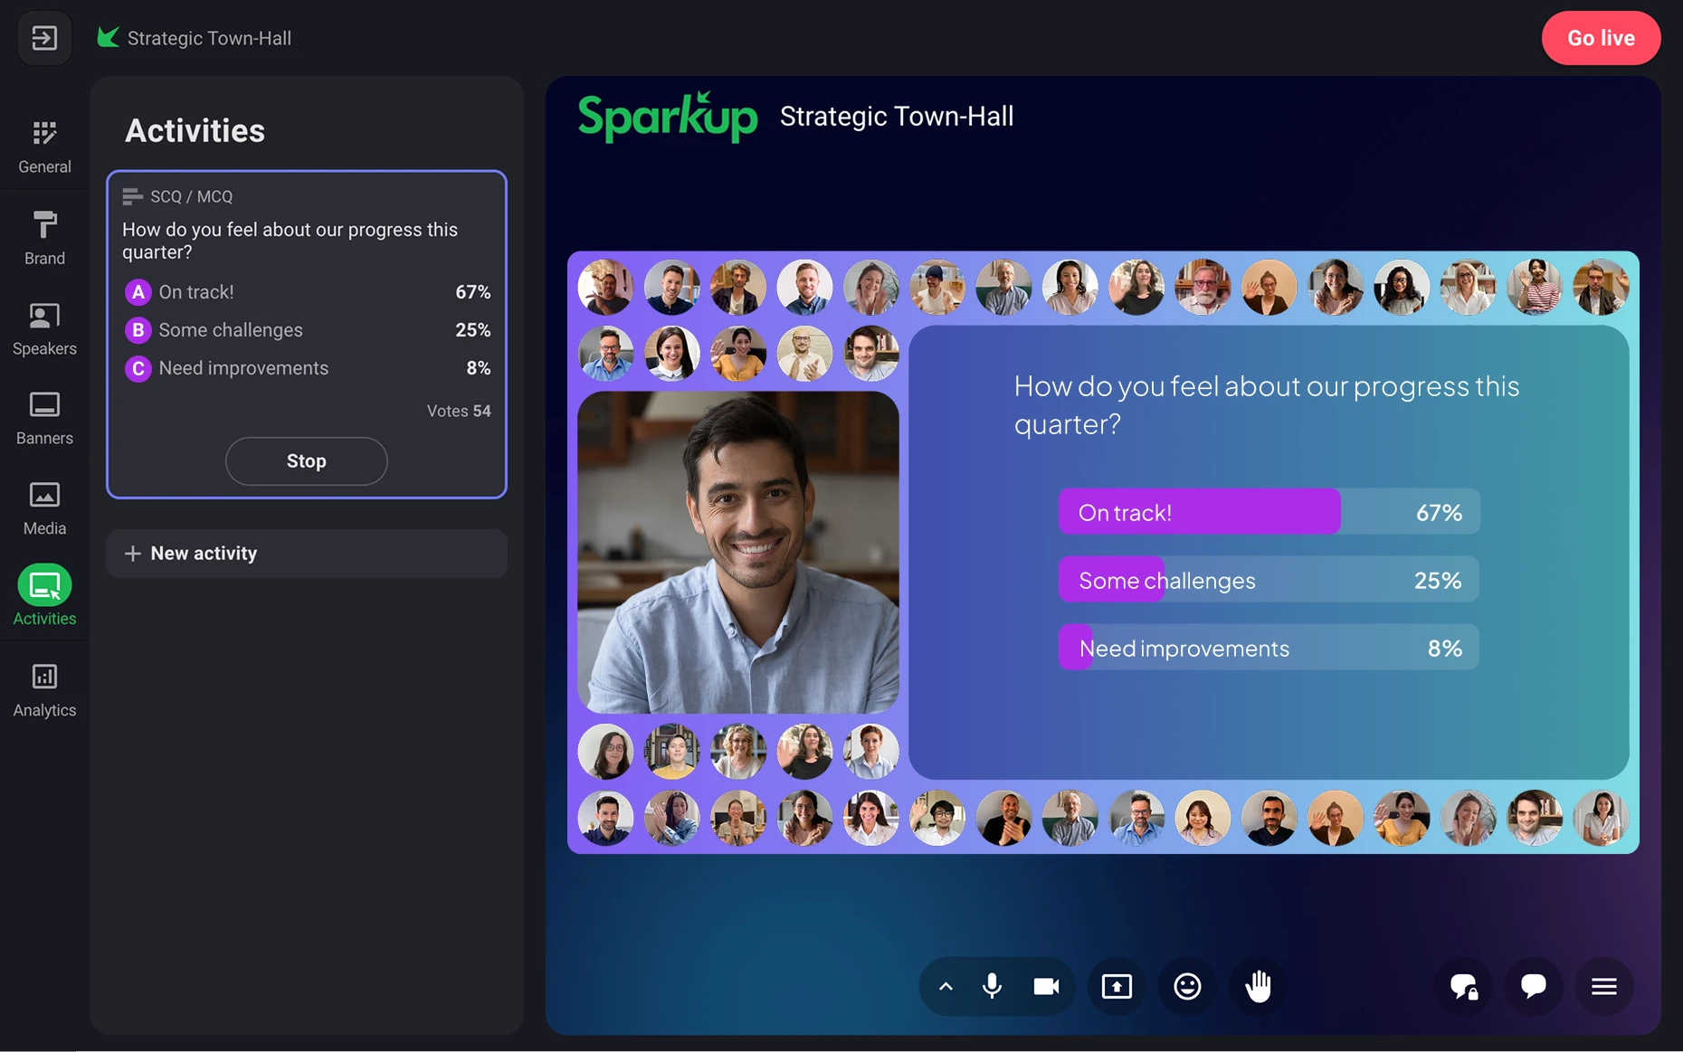Mute the microphone
The width and height of the screenshot is (1683, 1052).
click(992, 987)
